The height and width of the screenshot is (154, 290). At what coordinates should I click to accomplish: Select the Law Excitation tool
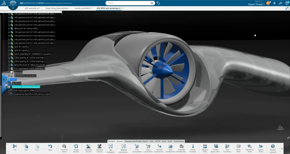point(111,148)
